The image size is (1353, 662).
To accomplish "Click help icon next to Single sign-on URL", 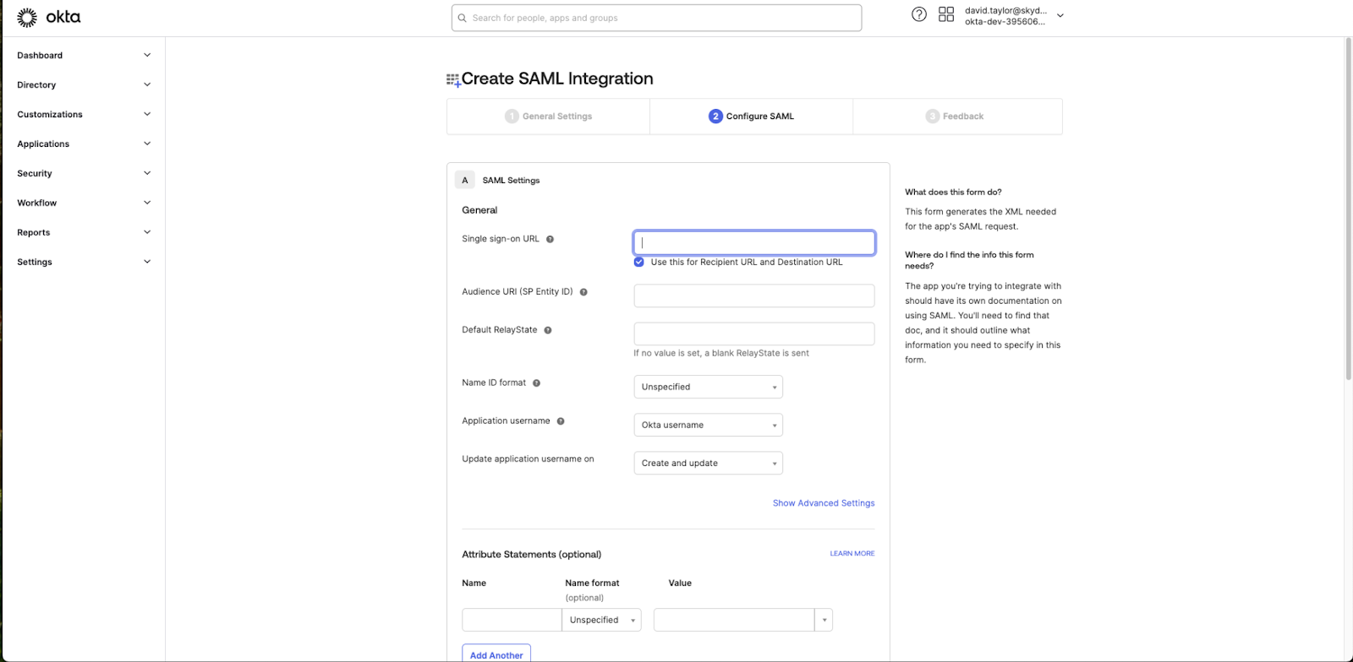I will coord(550,239).
